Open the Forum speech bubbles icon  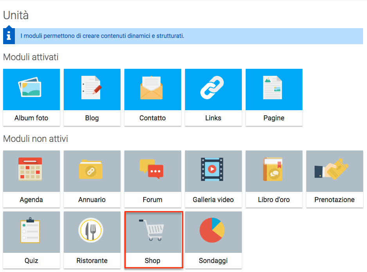pos(153,169)
